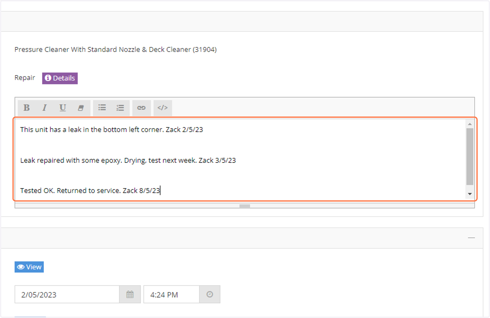Toggle bold formatting in the editor
The image size is (490, 318).
27,108
